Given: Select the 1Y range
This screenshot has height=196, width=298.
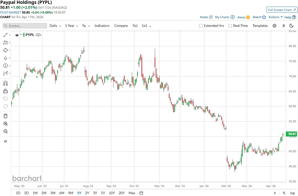Looking at the screenshot, I should coord(79,193).
